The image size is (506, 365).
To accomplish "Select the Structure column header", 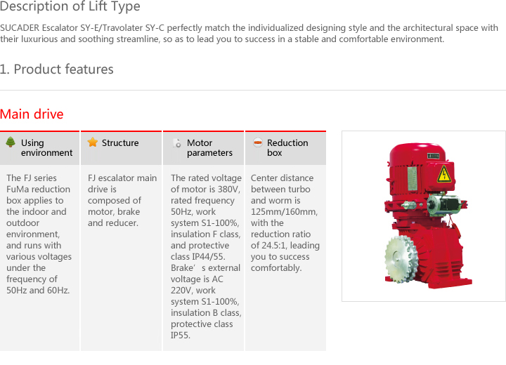I will [121, 148].
